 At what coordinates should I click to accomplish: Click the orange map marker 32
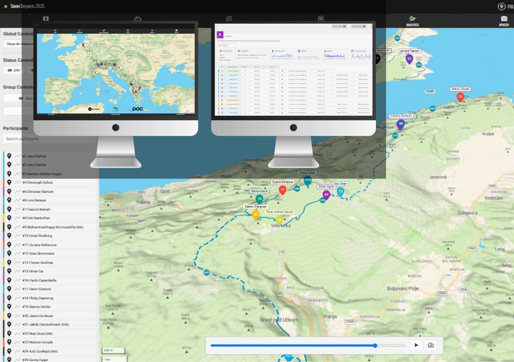(256, 214)
